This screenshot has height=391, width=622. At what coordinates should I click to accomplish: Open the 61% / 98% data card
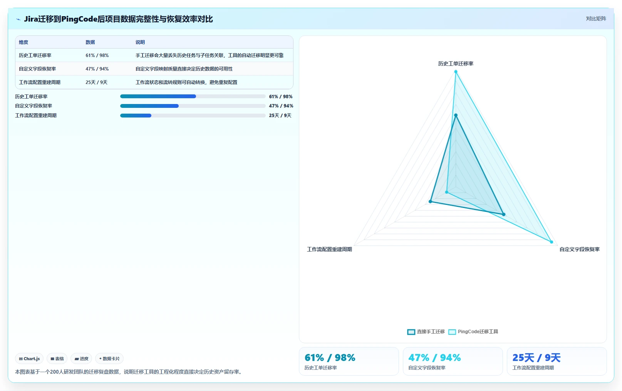[x=349, y=361]
